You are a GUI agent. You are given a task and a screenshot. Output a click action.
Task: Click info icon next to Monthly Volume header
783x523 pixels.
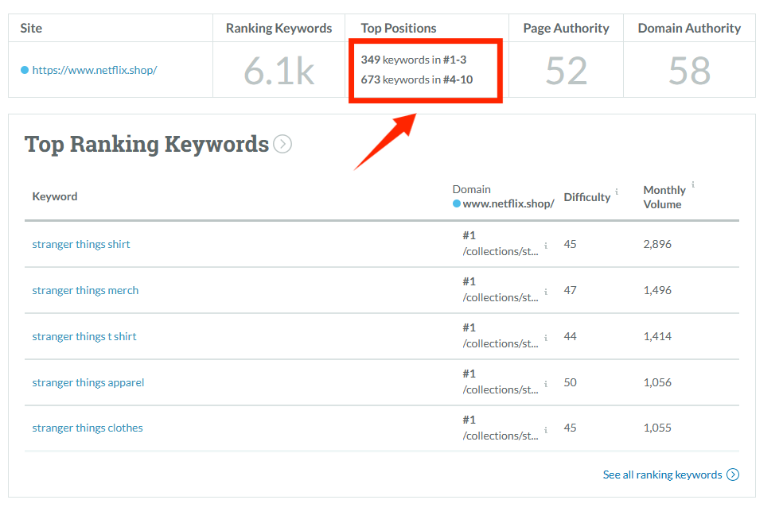[x=692, y=185]
